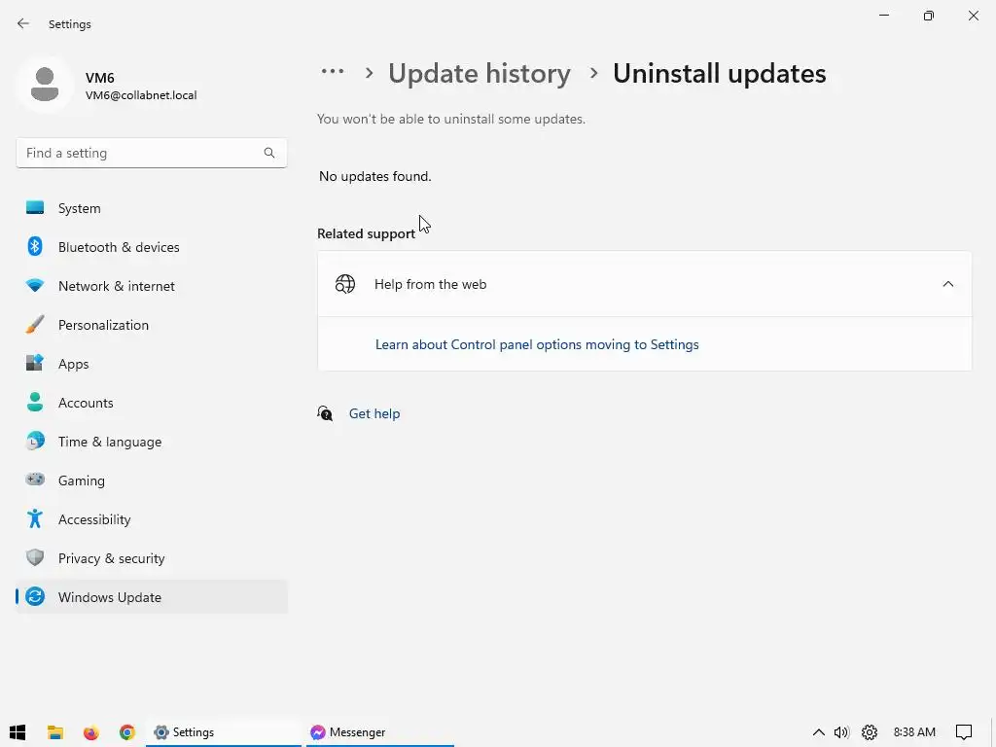This screenshot has width=996, height=747.
Task: Click the Find a setting search box
Action: [143, 153]
